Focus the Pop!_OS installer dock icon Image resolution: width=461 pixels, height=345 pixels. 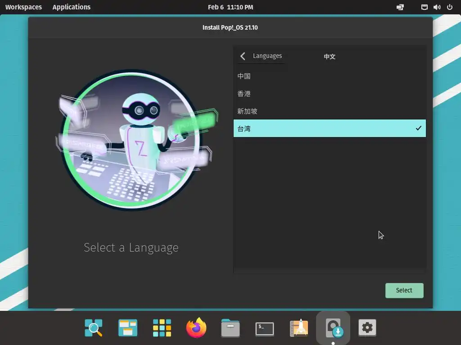pyautogui.click(x=333, y=327)
